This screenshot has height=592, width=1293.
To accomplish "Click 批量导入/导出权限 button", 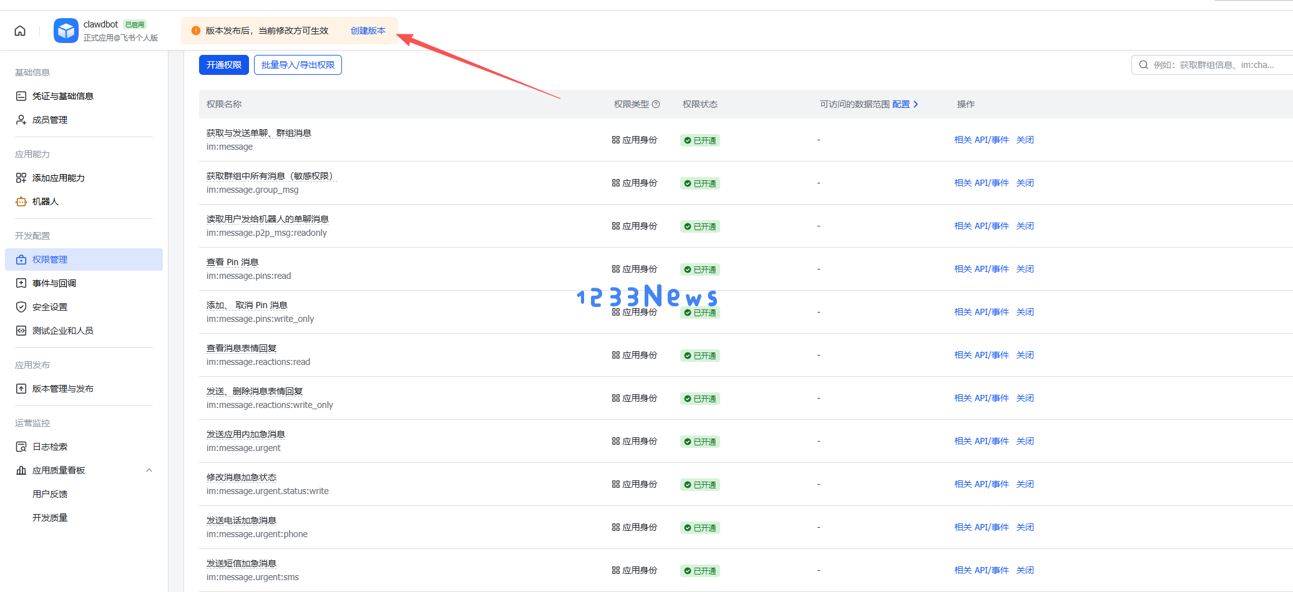I will pyautogui.click(x=298, y=65).
